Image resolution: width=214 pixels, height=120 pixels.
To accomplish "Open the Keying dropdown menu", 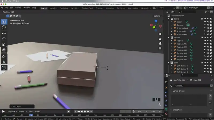I will 22,111.
